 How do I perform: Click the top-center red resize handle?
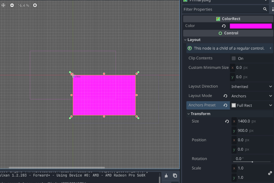point(104,74)
